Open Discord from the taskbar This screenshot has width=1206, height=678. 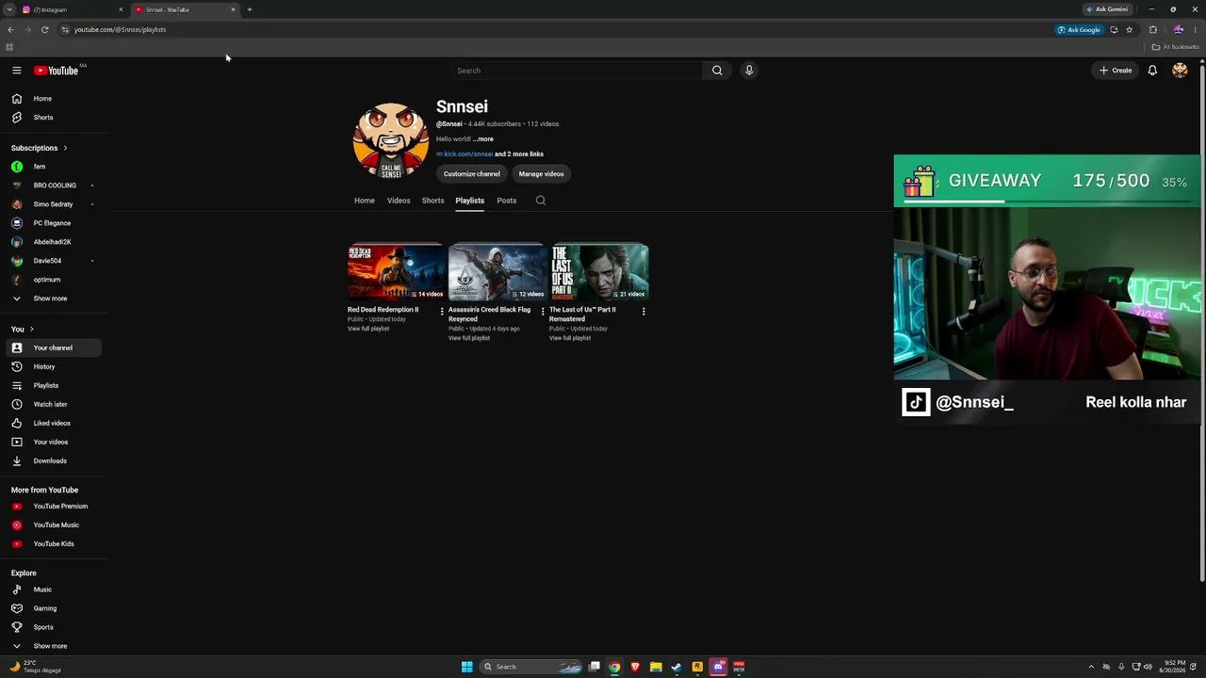pos(718,667)
